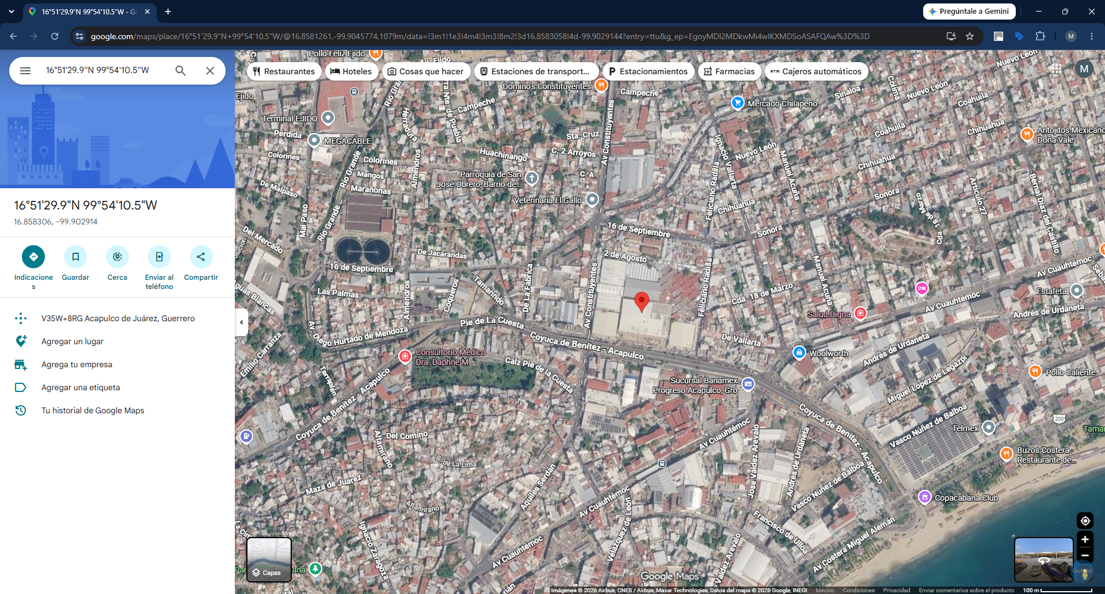
Task: Open Buzos Costera restaurant marker
Action: point(1006,454)
